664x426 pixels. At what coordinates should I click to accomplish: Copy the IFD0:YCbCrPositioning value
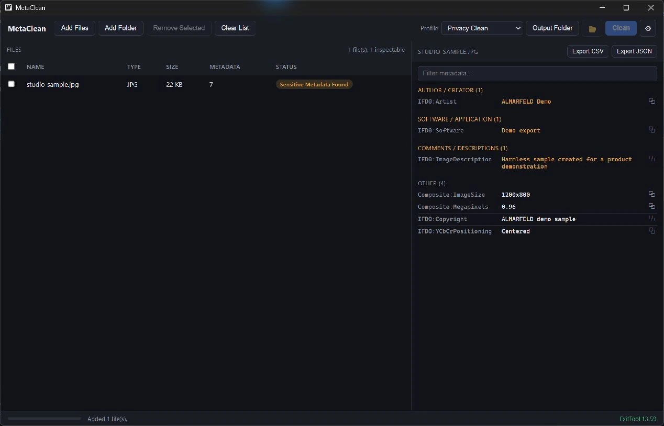[x=652, y=231]
